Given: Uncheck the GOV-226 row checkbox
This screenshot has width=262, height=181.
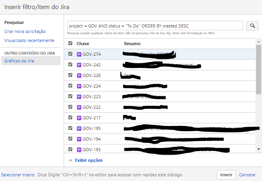Looking at the screenshot, I should [x=70, y=75].
